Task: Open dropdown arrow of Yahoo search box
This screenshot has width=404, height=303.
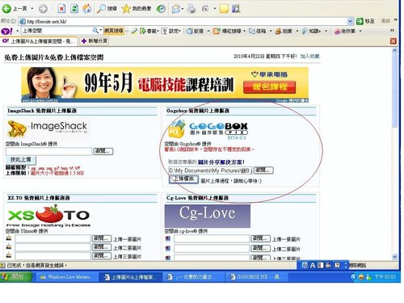Action: (x=101, y=31)
